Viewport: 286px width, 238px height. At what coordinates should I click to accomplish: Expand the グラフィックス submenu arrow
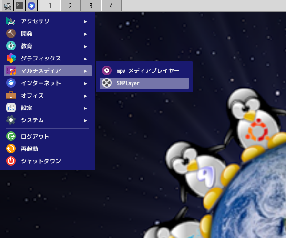[85, 59]
